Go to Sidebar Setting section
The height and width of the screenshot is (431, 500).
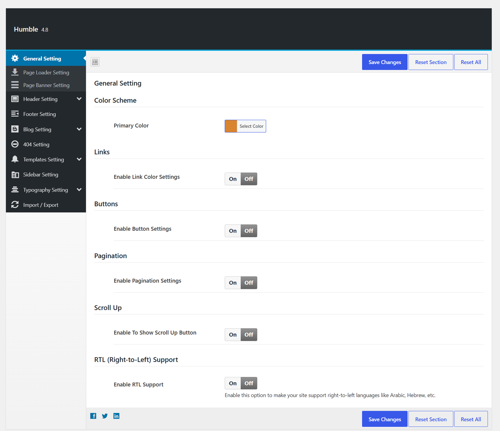pyautogui.click(x=46, y=174)
